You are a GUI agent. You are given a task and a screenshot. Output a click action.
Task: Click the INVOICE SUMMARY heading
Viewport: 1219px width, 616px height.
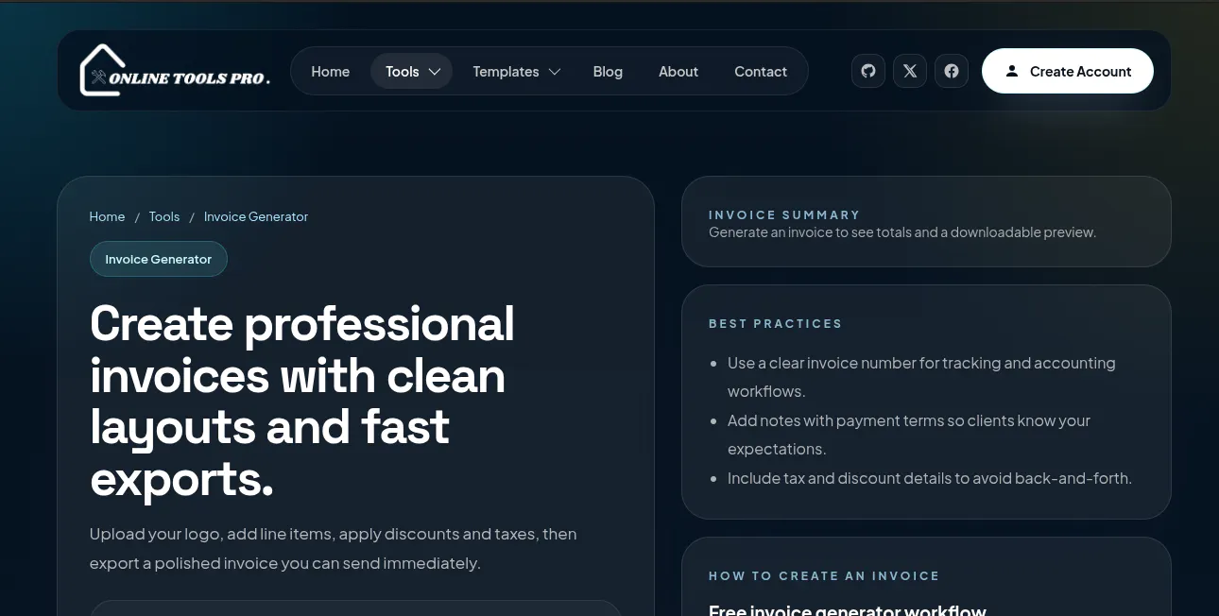point(784,214)
